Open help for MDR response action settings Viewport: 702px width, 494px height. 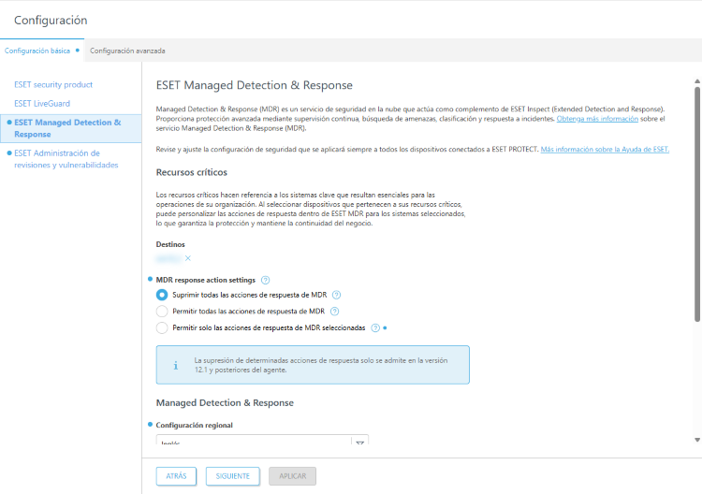[x=266, y=280]
